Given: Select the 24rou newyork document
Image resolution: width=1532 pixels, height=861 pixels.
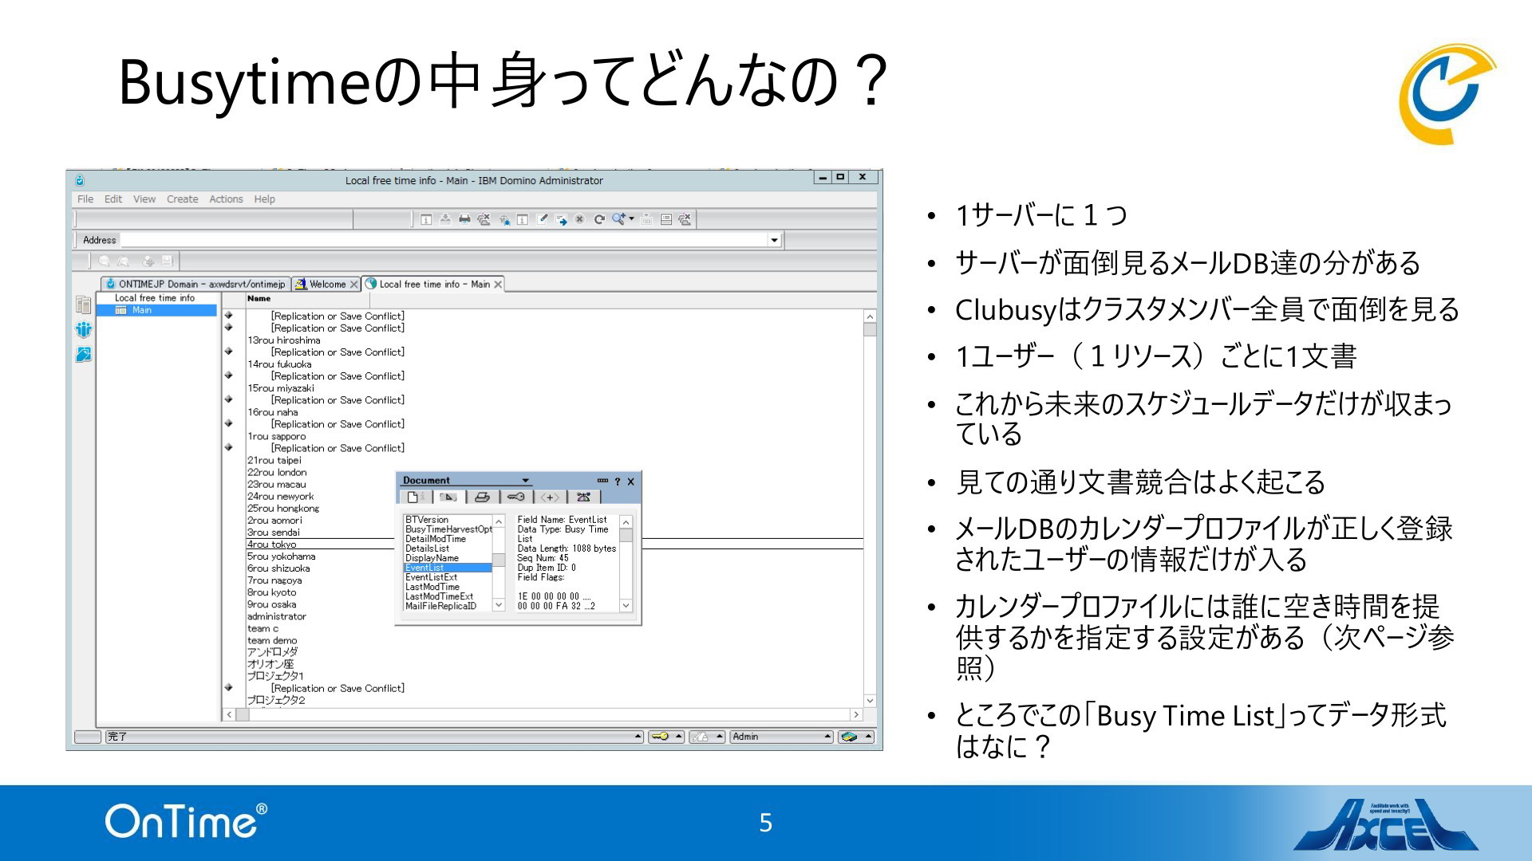Looking at the screenshot, I should 280,496.
